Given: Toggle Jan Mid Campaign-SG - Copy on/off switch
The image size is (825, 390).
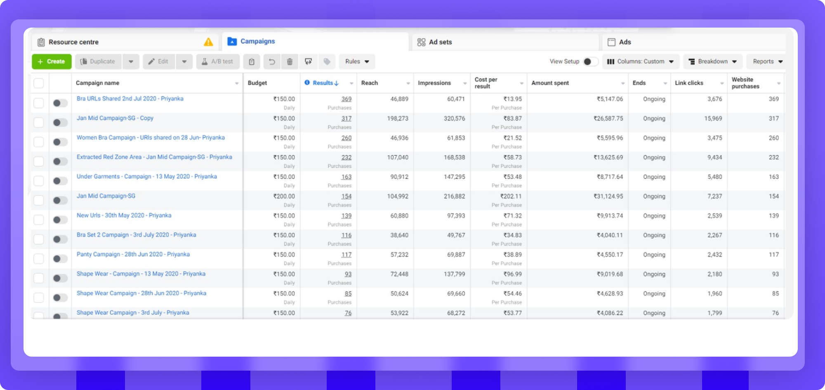Looking at the screenshot, I should click(x=60, y=123).
